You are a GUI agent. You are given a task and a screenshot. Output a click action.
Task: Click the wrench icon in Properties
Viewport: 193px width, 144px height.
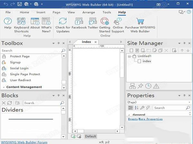142,108
